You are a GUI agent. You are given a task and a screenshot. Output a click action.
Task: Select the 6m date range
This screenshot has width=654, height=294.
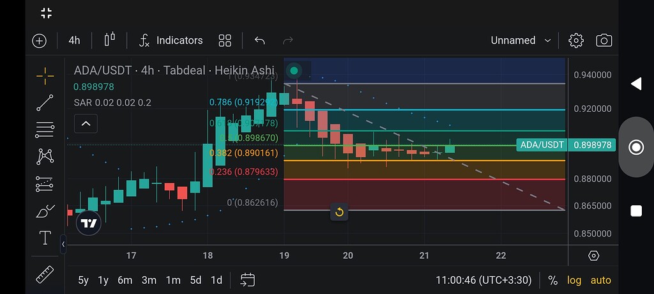coord(125,280)
